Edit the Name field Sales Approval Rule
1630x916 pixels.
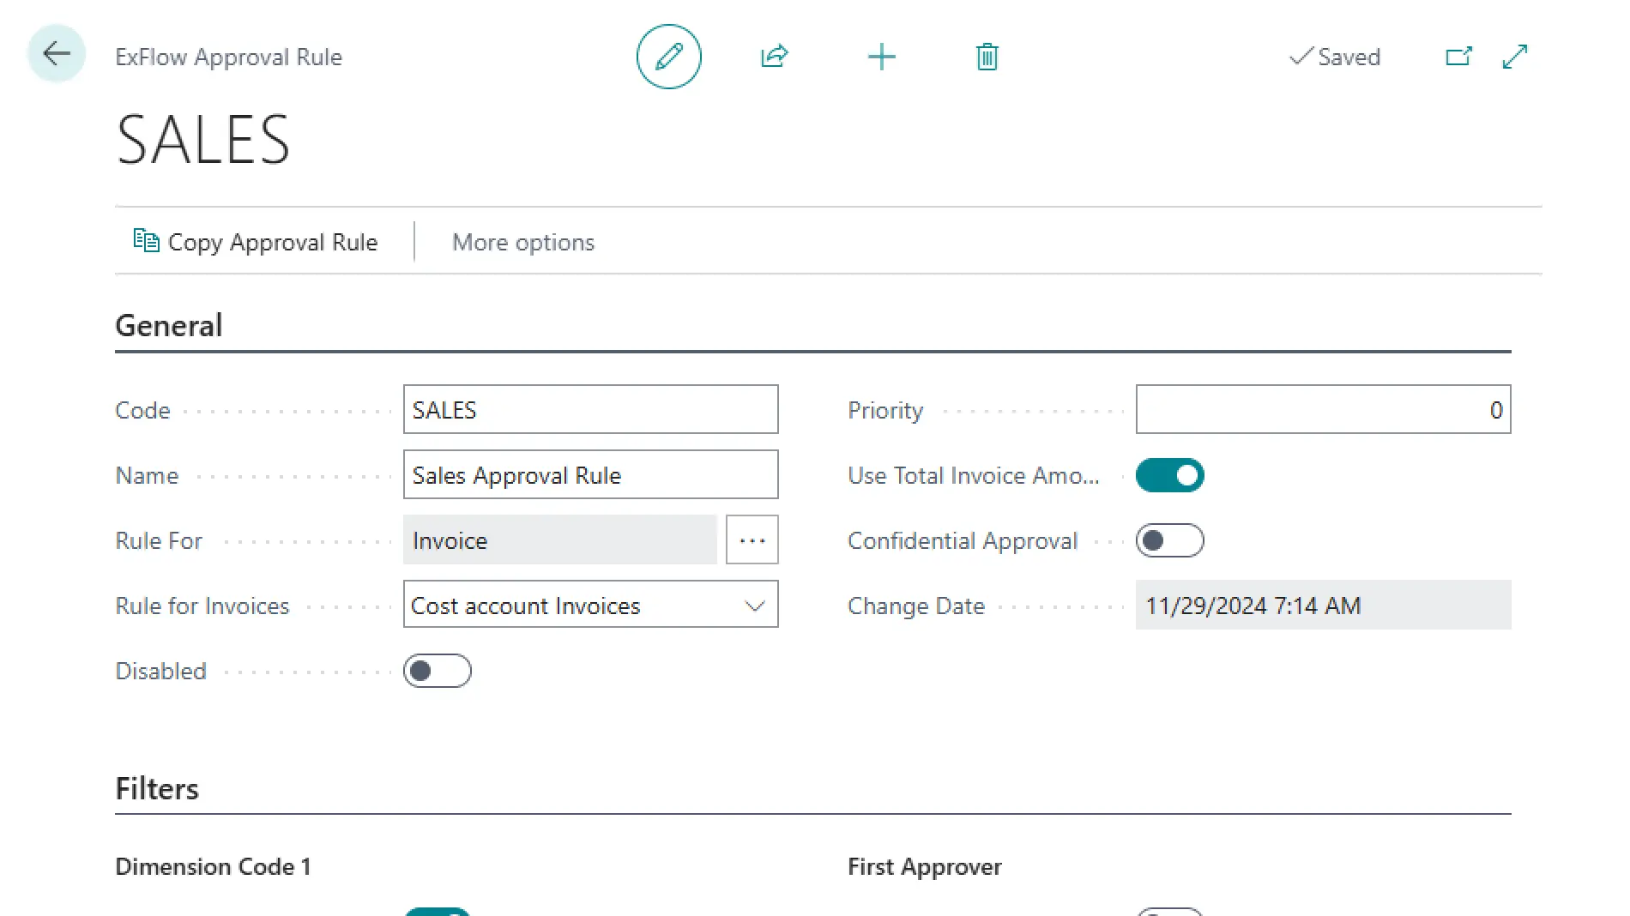pos(591,475)
